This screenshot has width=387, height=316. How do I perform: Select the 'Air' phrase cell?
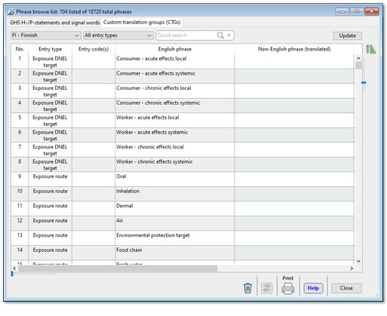click(x=175, y=223)
